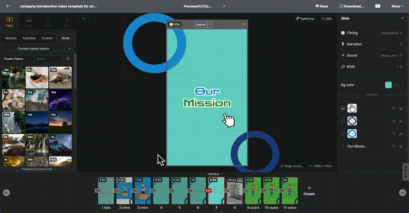Image resolution: width=409 pixels, height=213 pixels.
Task: Open Timing settings for the slide
Action: click(371, 33)
